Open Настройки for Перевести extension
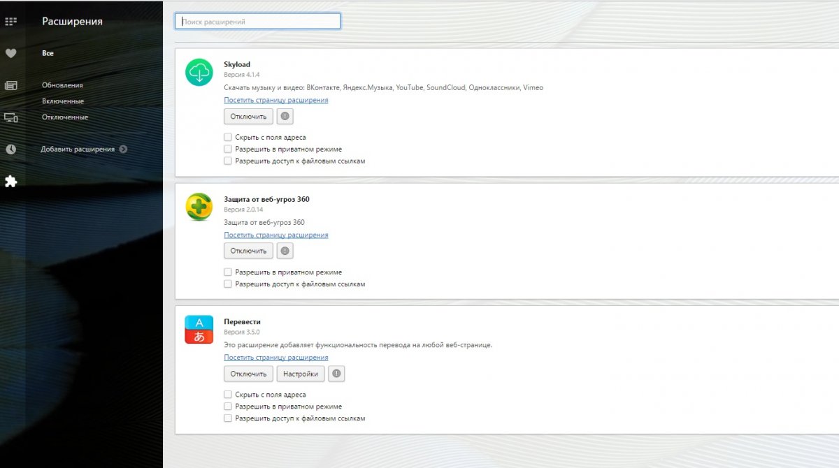This screenshot has width=839, height=468. point(301,374)
